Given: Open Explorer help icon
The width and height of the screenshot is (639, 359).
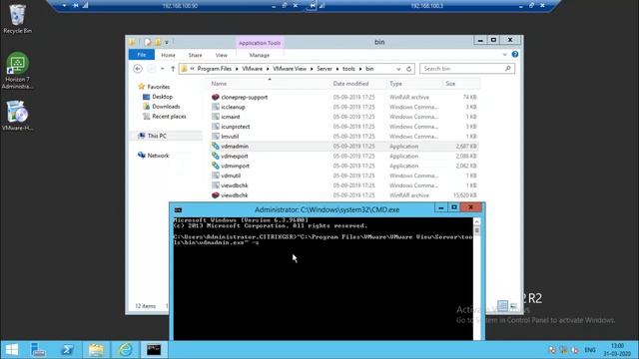Looking at the screenshot, I should point(515,54).
